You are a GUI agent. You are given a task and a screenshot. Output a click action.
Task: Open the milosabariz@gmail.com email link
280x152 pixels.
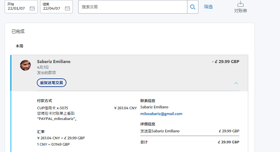coord(161,114)
